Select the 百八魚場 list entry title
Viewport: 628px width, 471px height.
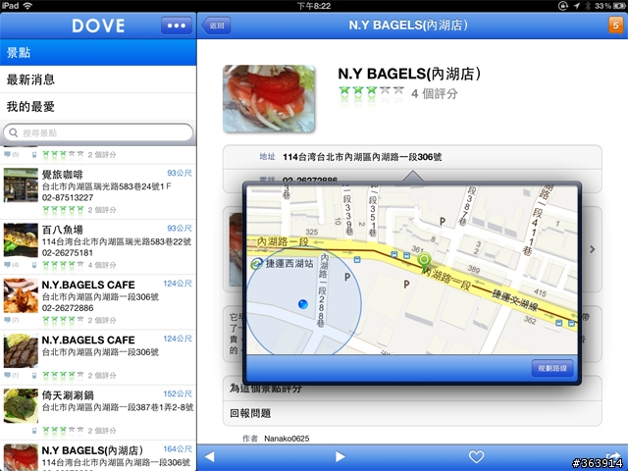click(x=63, y=230)
